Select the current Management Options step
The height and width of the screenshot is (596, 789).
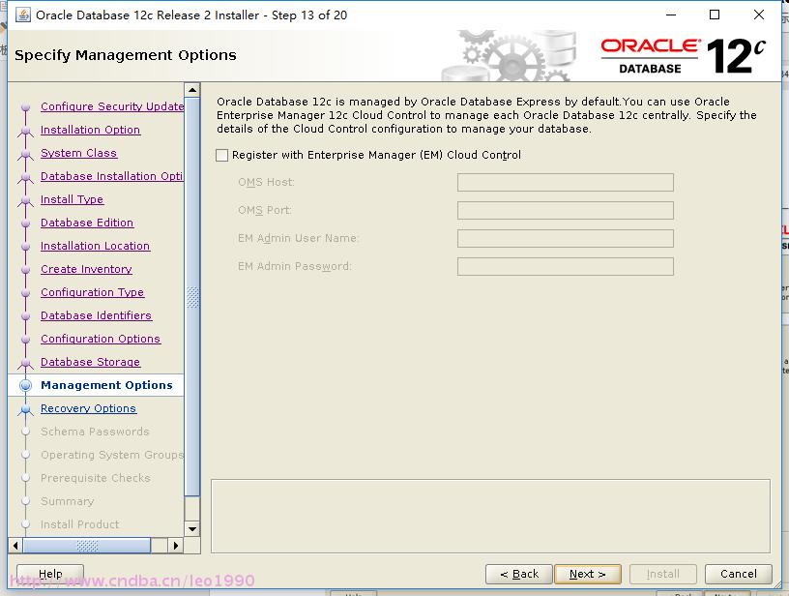[106, 385]
